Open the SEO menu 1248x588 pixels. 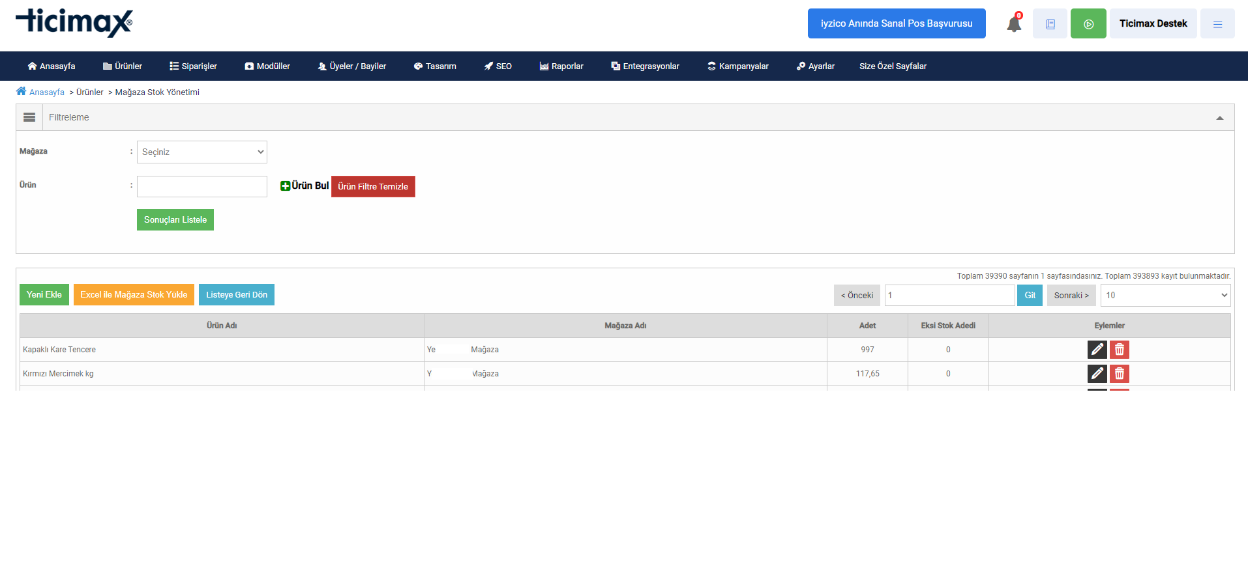point(498,66)
